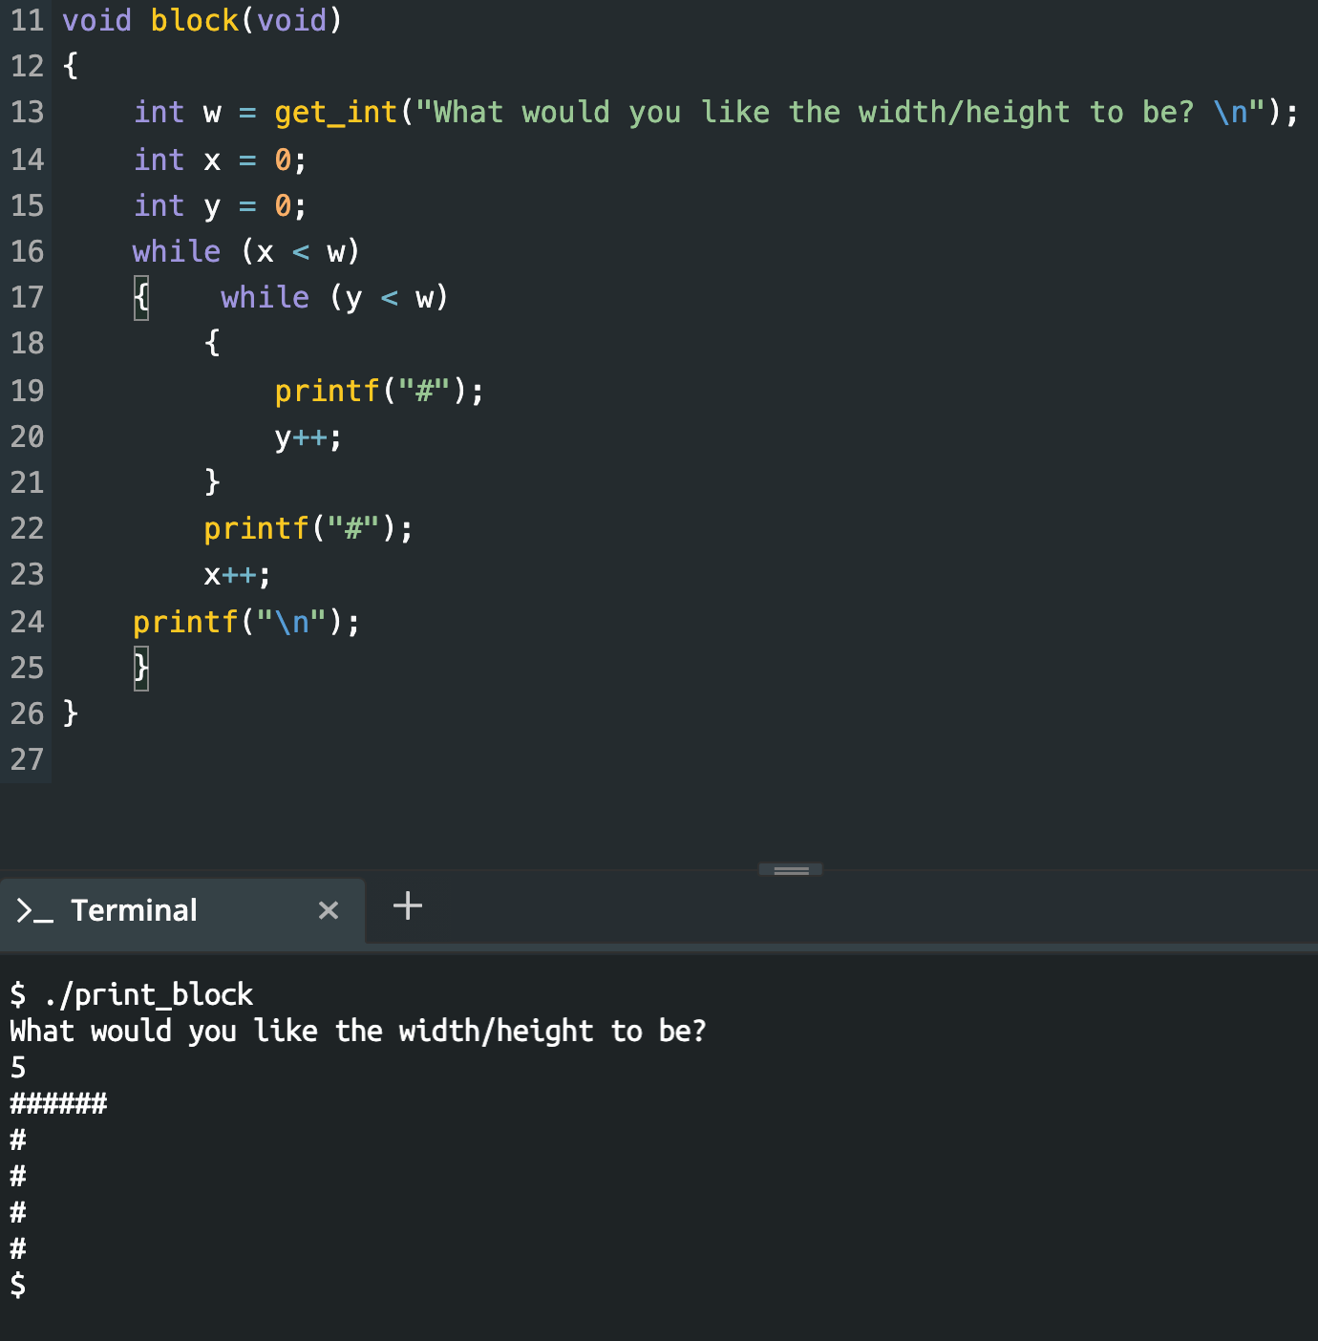Click line number 19 in gutter
The image size is (1318, 1341).
(x=27, y=391)
